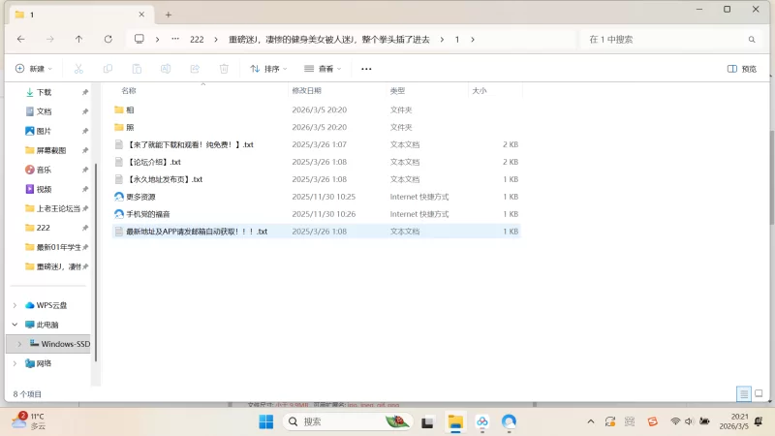Navigate back with the back arrow

[20, 39]
